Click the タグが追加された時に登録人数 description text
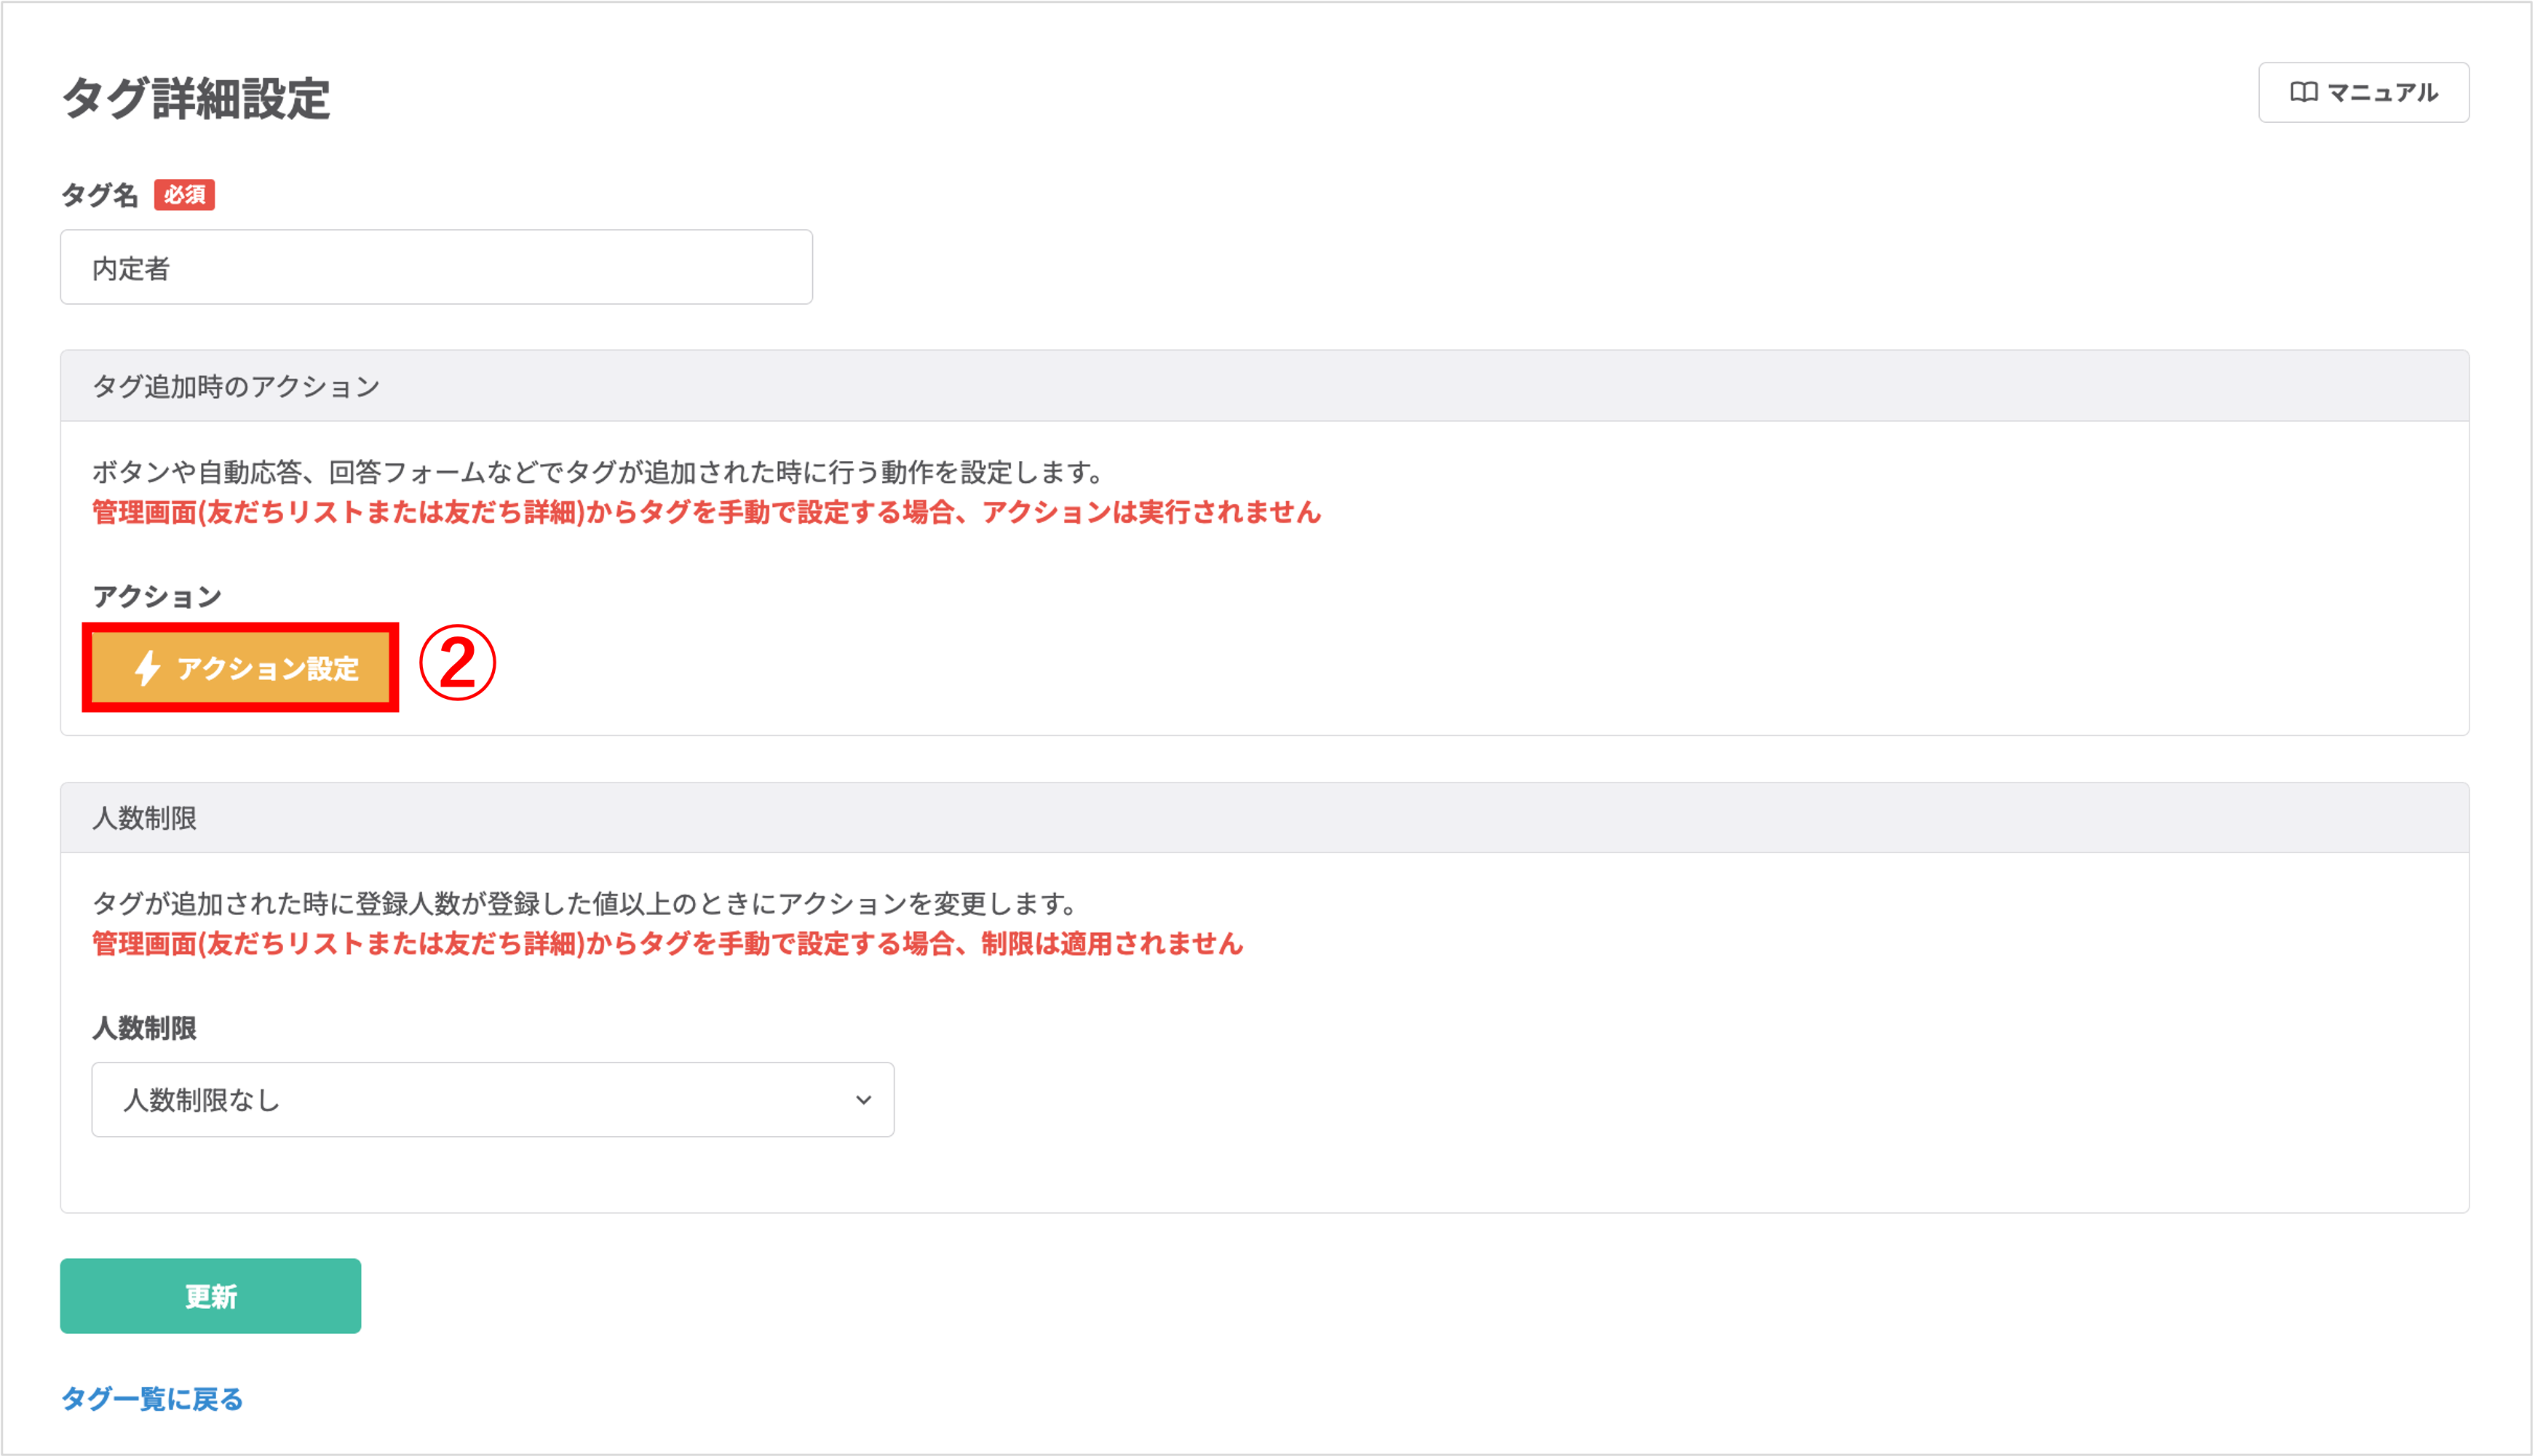The image size is (2535, 1456). (584, 903)
